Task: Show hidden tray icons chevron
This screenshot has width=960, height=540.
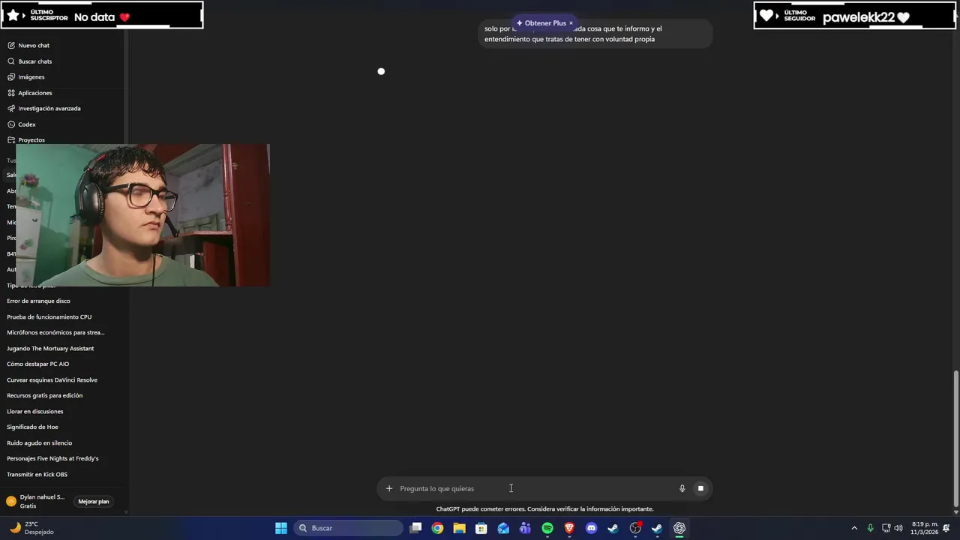Action: [x=854, y=528]
